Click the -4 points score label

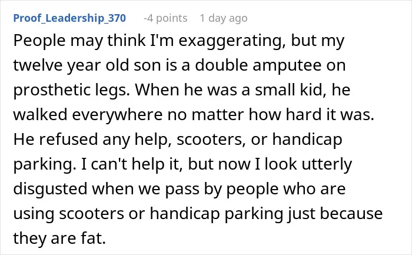[165, 18]
